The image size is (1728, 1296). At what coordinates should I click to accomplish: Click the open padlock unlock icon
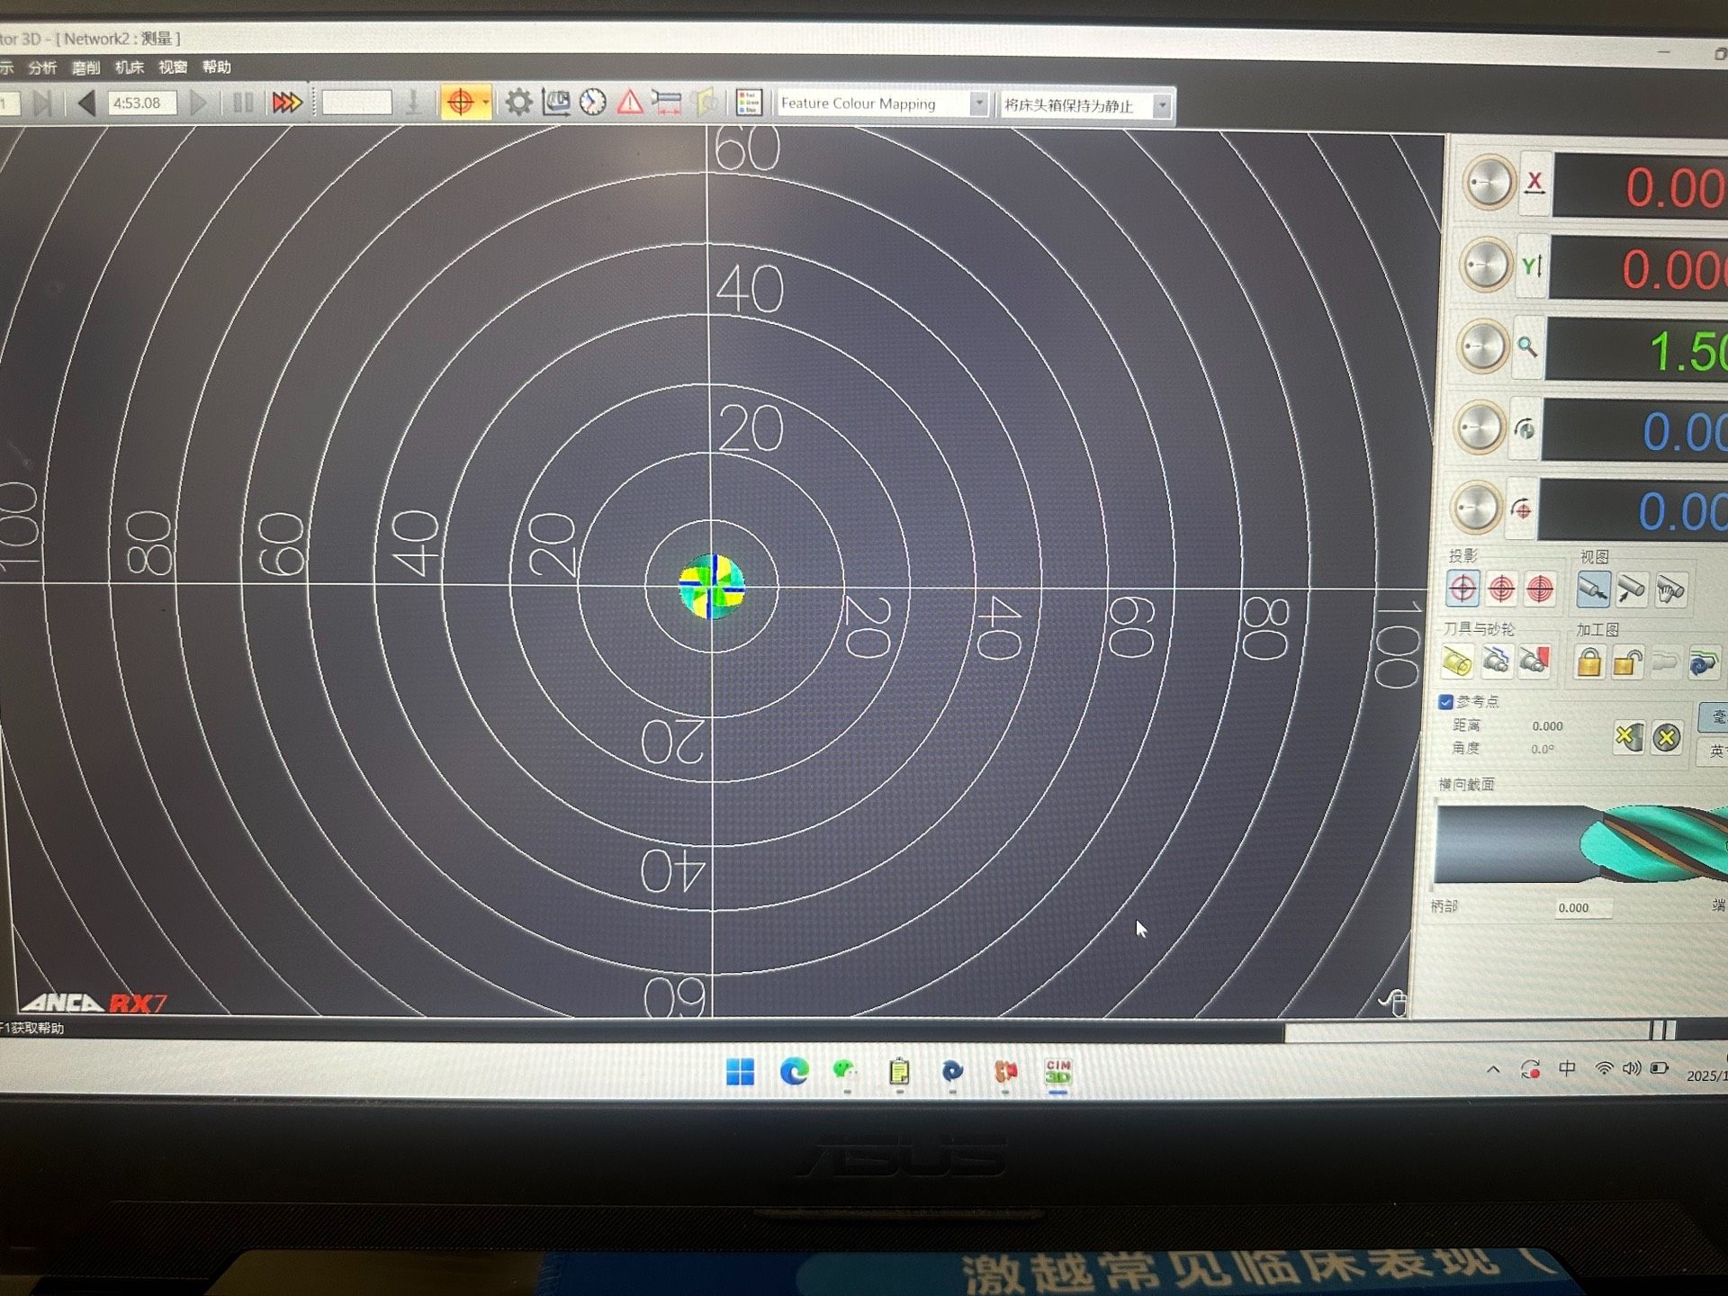pyautogui.click(x=1626, y=663)
